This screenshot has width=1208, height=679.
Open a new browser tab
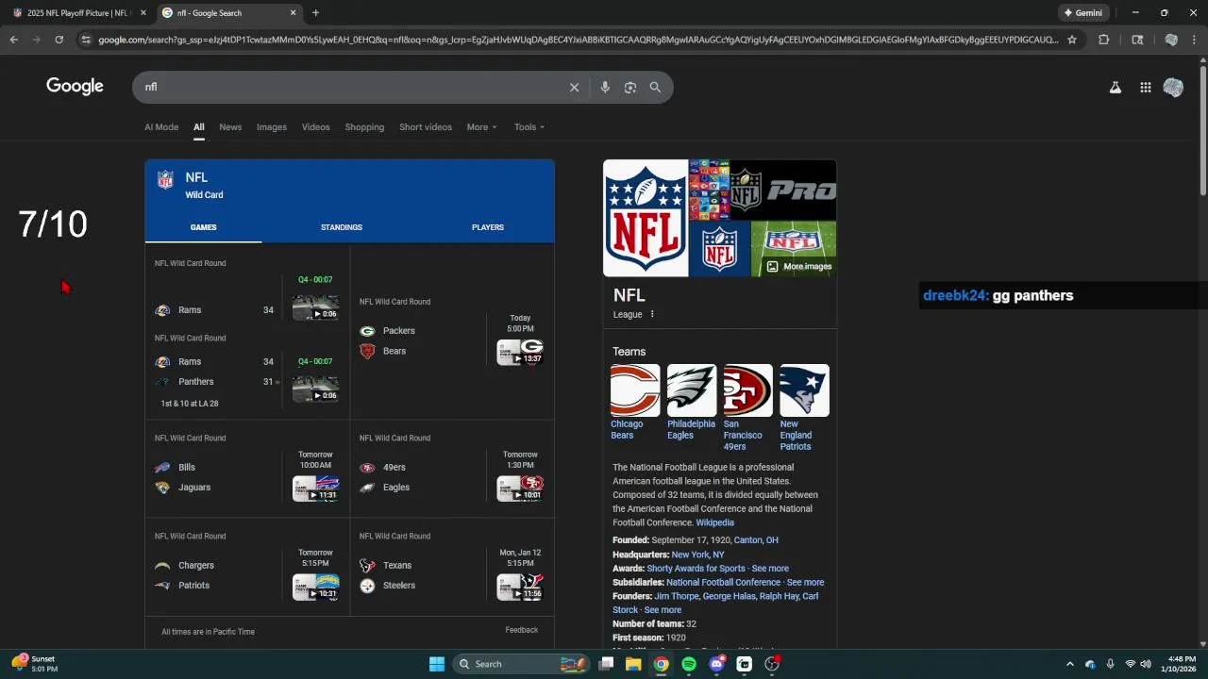[x=315, y=13]
